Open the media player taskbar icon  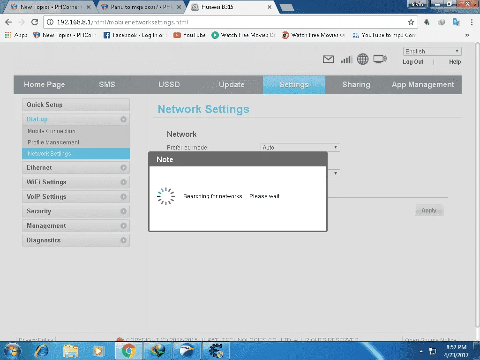point(99,351)
